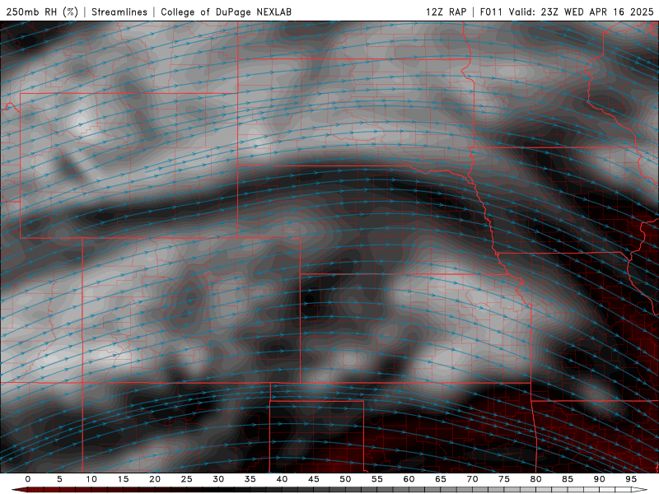Image resolution: width=659 pixels, height=494 pixels.
Task: Click the "10" label on the color scale
Action: tap(91, 479)
